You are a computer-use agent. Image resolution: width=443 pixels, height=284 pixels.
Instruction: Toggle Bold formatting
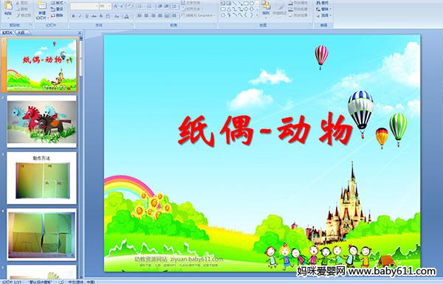pos(73,16)
